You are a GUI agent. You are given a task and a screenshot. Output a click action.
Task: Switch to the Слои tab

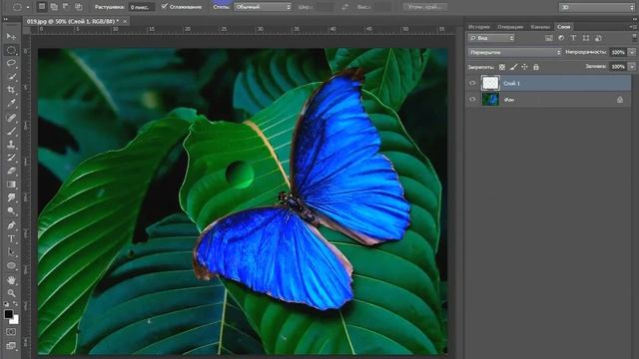(564, 27)
